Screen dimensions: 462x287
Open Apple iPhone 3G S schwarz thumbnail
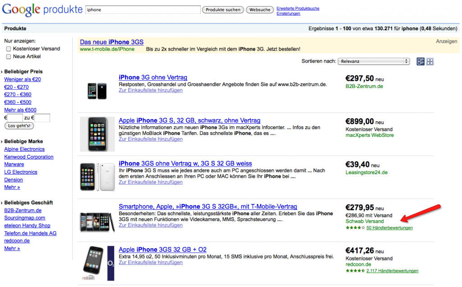(97, 134)
